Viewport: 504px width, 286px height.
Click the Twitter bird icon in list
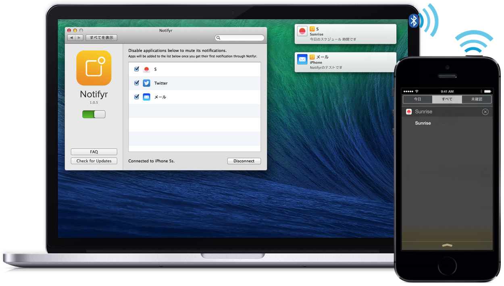point(146,83)
